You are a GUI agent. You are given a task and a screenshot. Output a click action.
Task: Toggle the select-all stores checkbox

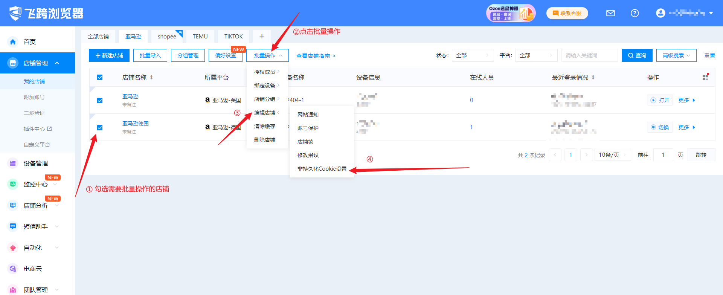[x=100, y=77]
